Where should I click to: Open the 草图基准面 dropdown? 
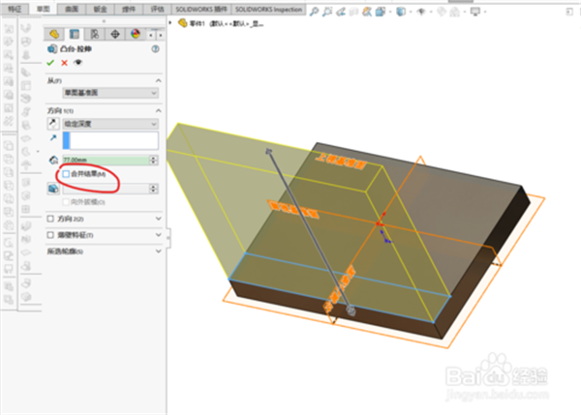pos(103,93)
